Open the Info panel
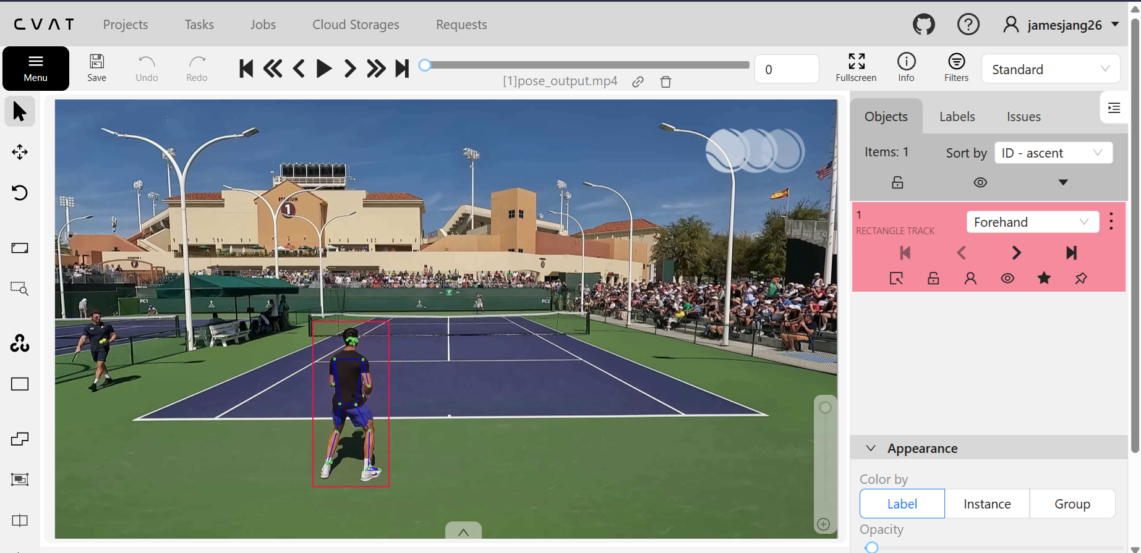This screenshot has height=553, width=1141. [906, 68]
